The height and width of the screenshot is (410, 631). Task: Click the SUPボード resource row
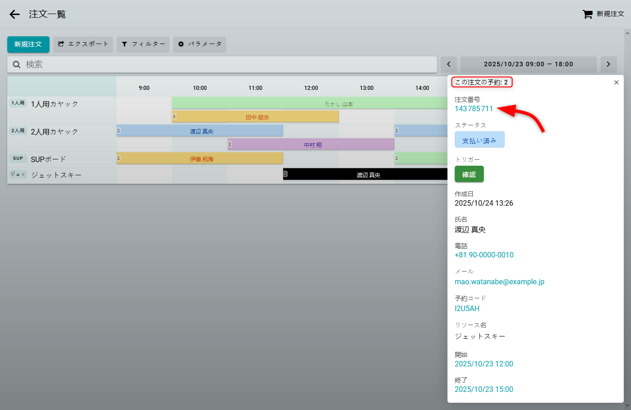coord(62,160)
